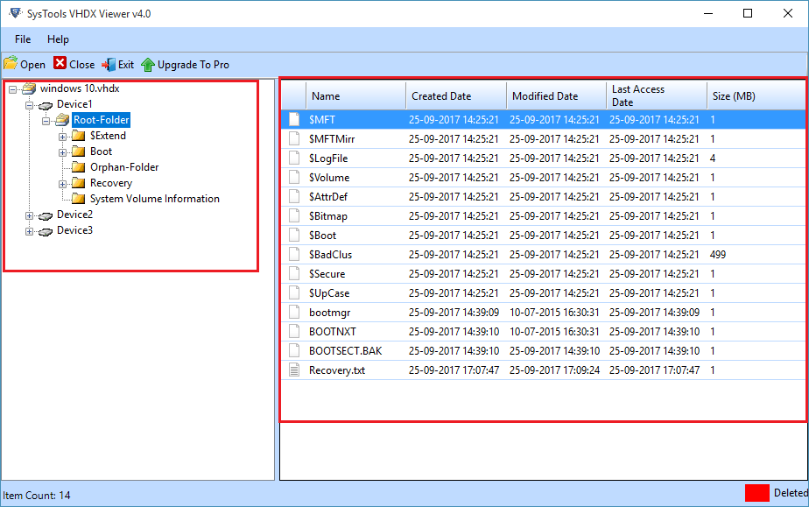Click the Orphan-Folder folder icon

(x=79, y=167)
